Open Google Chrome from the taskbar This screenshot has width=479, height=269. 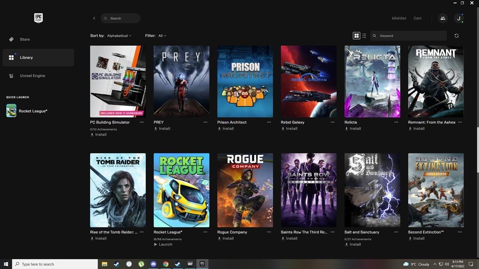pos(165,264)
